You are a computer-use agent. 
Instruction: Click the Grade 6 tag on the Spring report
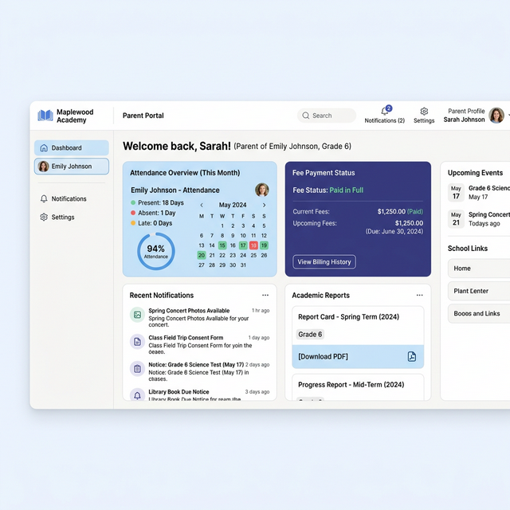point(310,335)
